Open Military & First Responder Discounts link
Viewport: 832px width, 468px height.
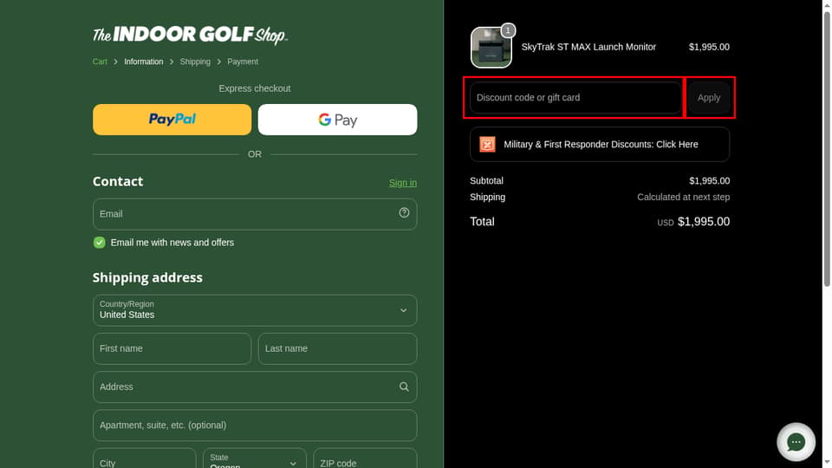(600, 145)
